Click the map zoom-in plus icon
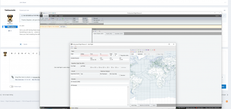Image resolution: width=231 pixels, height=109 pixels. [x=133, y=50]
